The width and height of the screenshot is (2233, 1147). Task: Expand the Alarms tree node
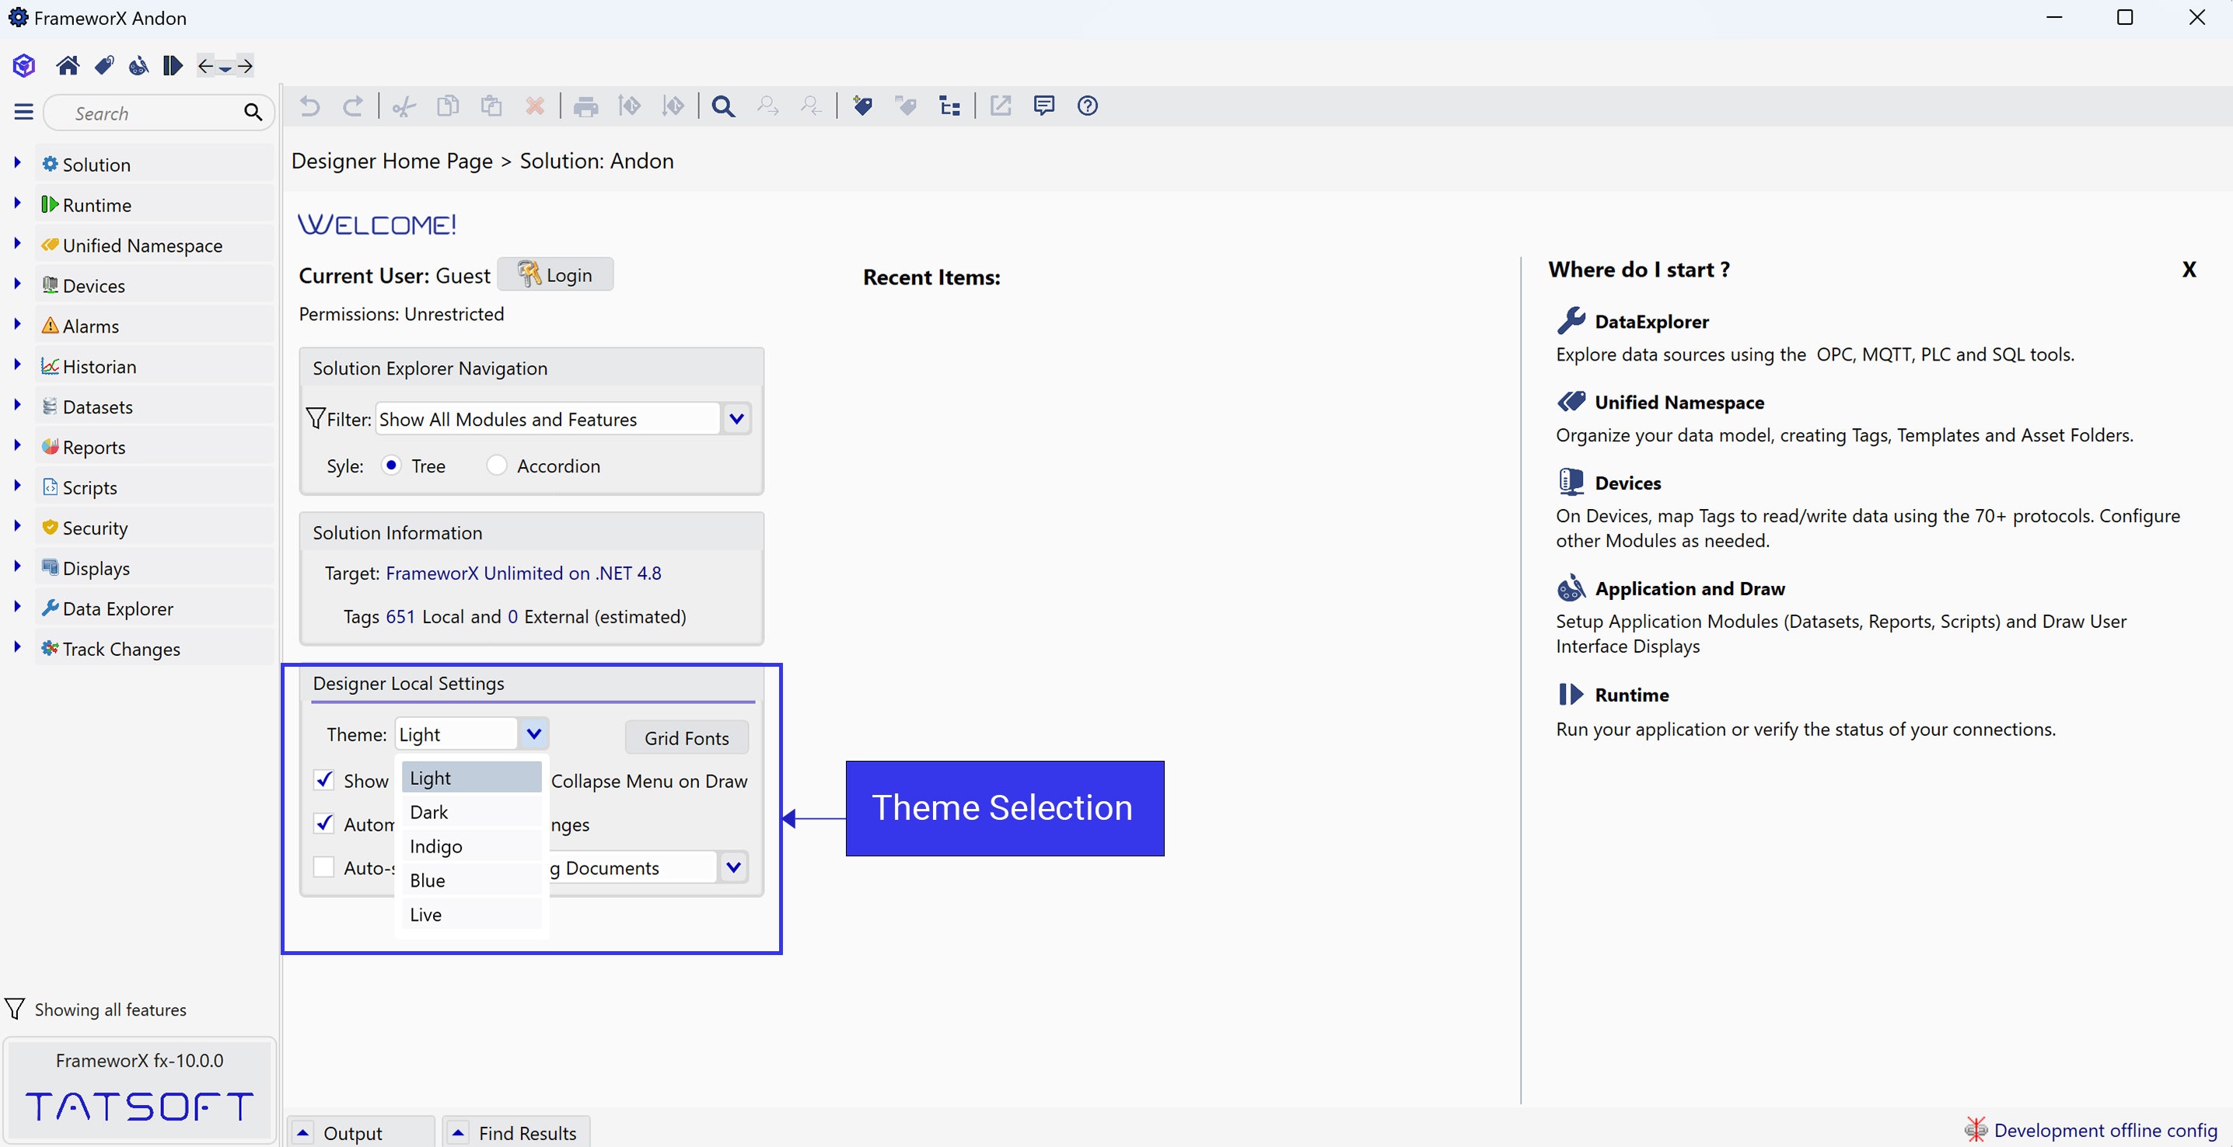[16, 324]
